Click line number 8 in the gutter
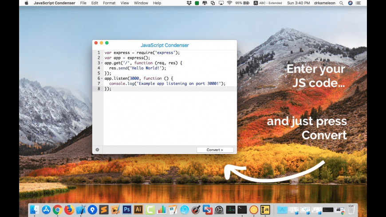386x217 pixels. click(x=98, y=89)
